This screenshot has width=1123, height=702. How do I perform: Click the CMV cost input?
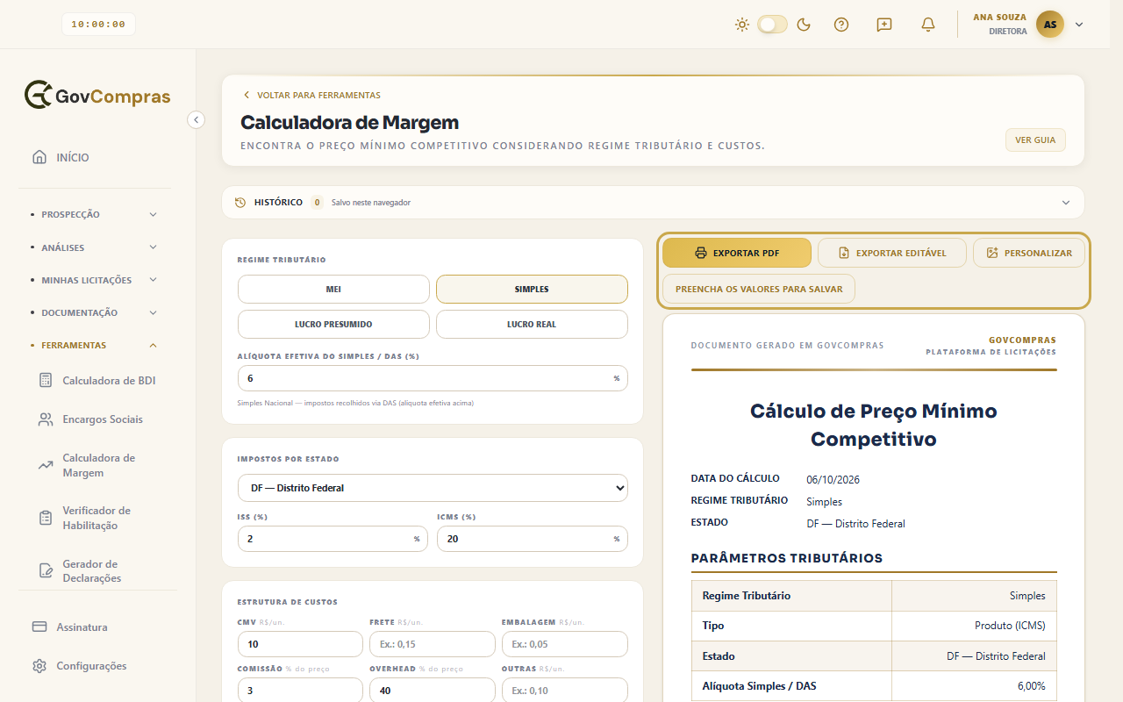point(300,644)
